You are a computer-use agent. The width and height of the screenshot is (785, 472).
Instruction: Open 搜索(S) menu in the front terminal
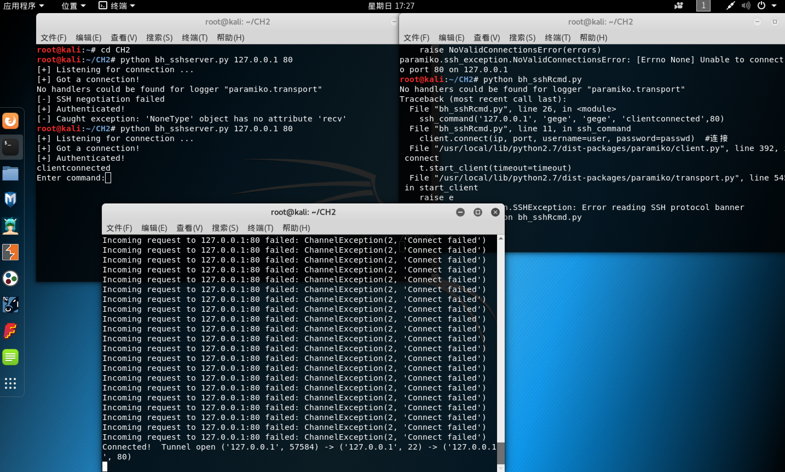225,228
